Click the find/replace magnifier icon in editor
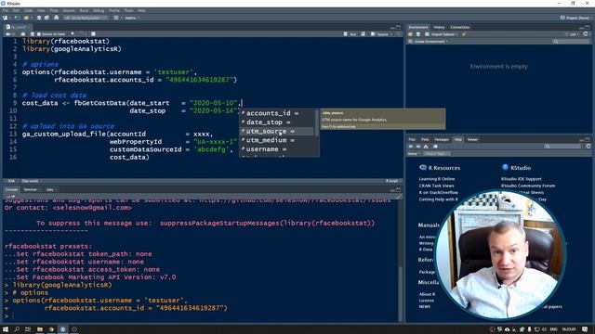 coord(73,33)
